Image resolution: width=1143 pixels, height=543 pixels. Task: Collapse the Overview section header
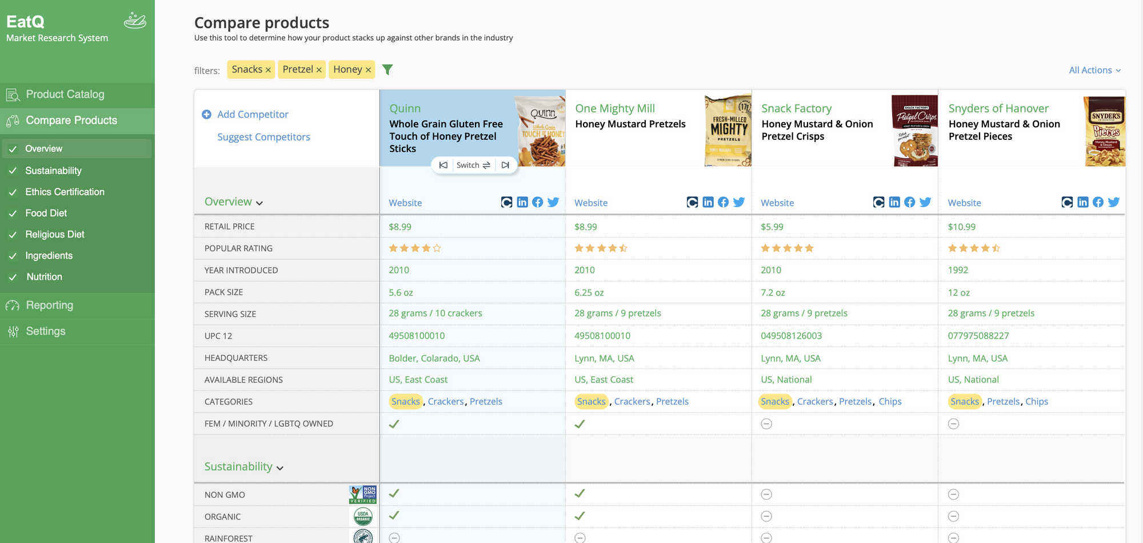[x=234, y=202]
